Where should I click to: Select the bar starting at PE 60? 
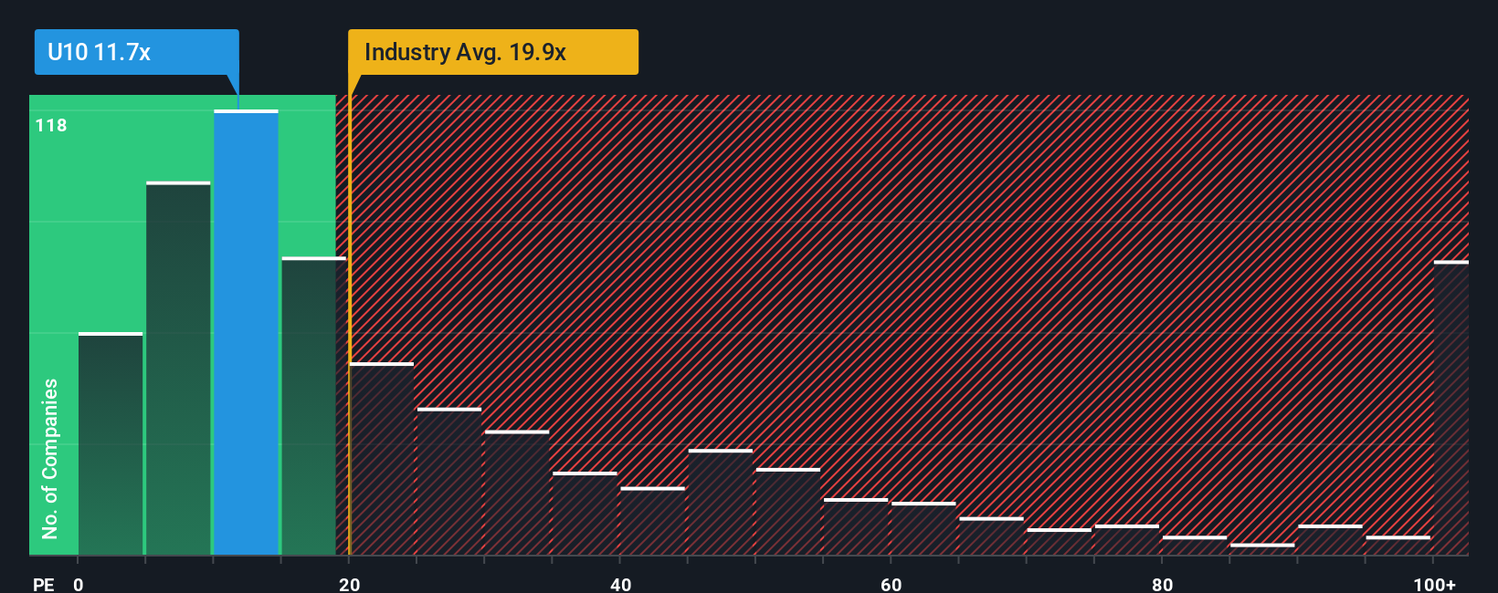click(923, 528)
